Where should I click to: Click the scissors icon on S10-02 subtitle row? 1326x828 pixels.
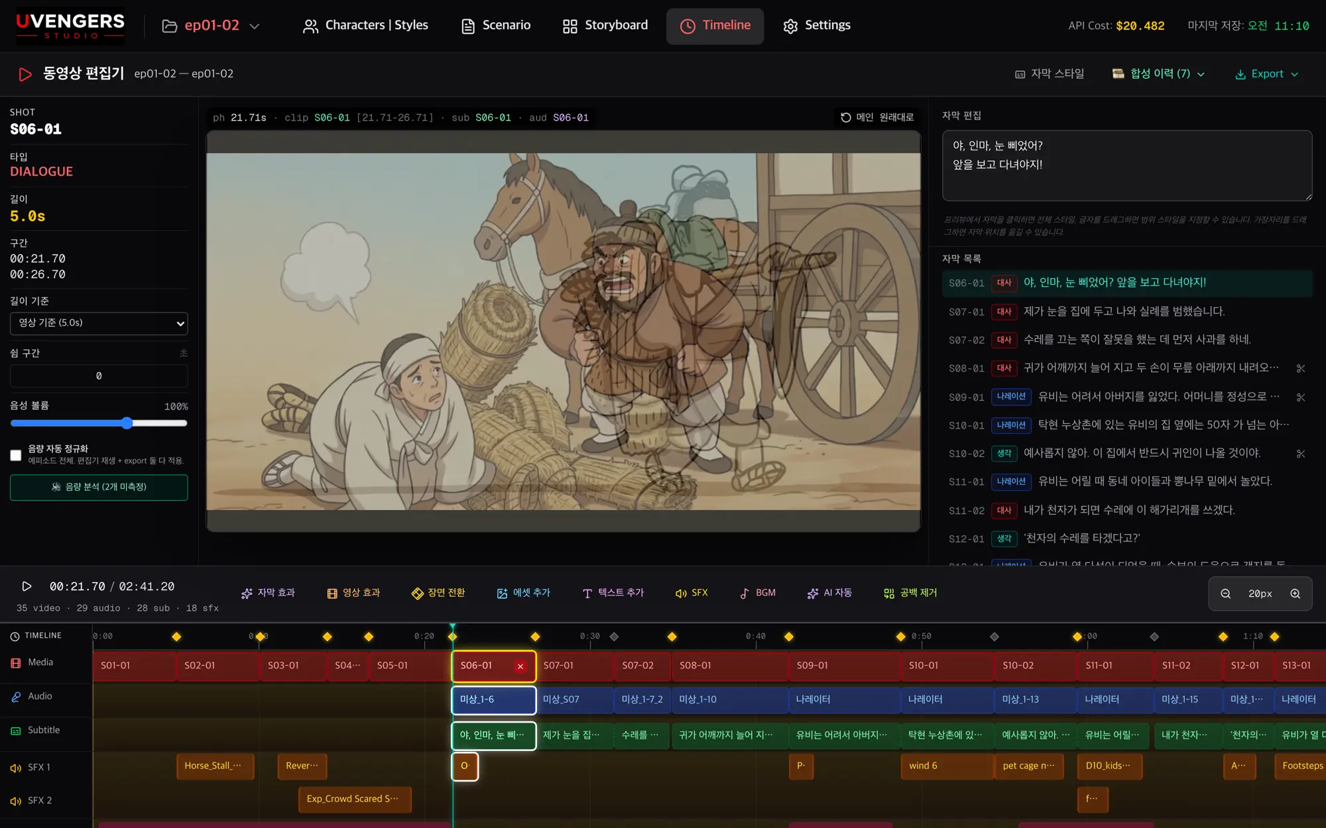pos(1301,454)
